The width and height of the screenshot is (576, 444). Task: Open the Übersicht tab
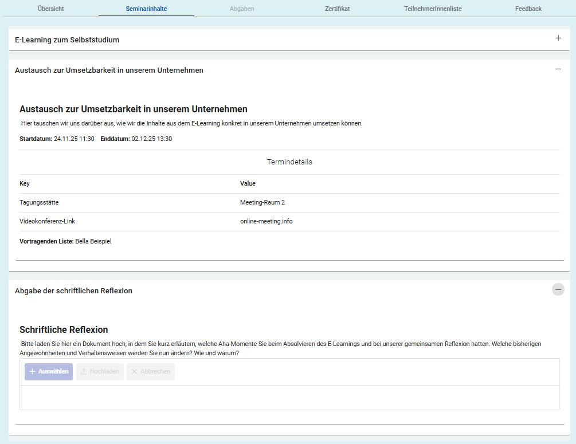[x=51, y=9]
